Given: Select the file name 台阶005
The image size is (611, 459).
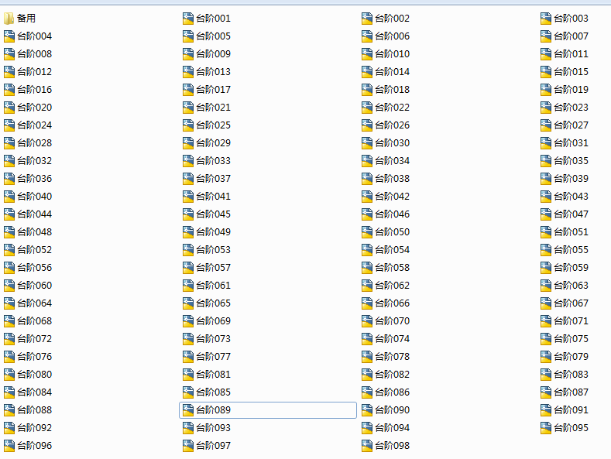Looking at the screenshot, I should pos(213,36).
